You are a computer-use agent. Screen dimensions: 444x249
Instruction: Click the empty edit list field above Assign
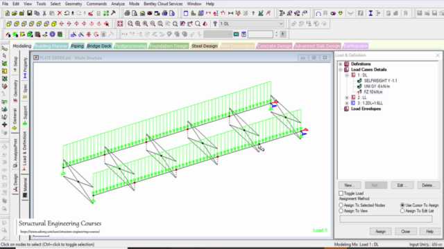click(386, 219)
